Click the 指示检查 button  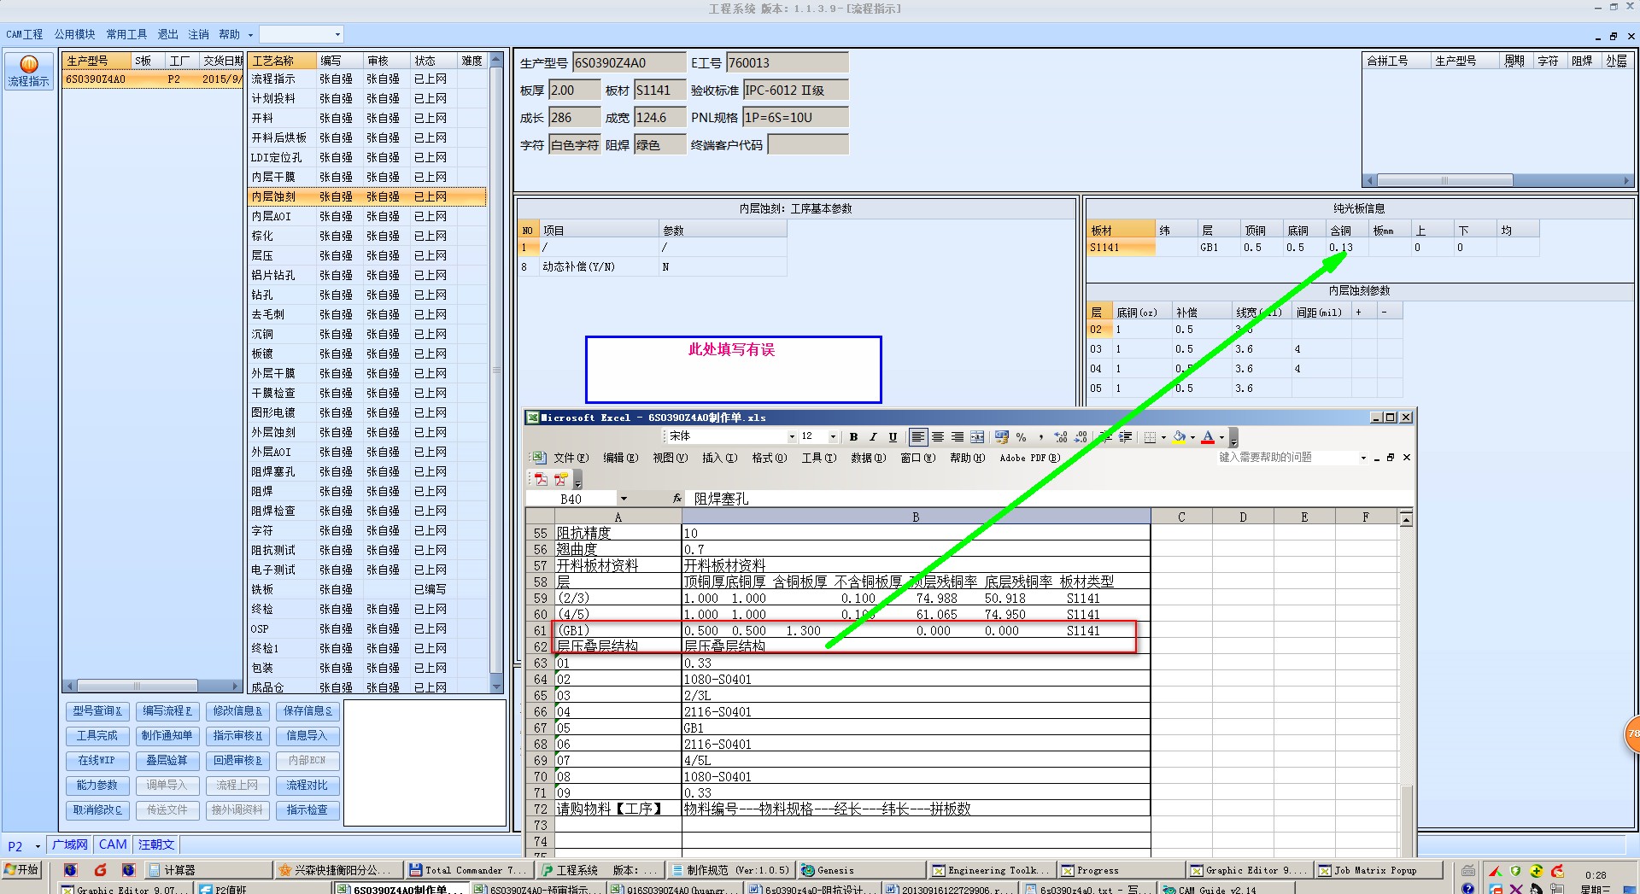click(307, 810)
